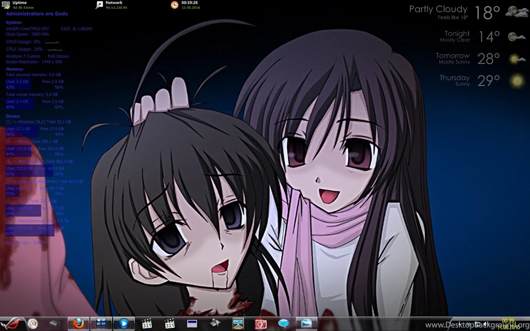Click the physical memory used bar
This screenshot has height=331, width=530.
tap(18, 84)
